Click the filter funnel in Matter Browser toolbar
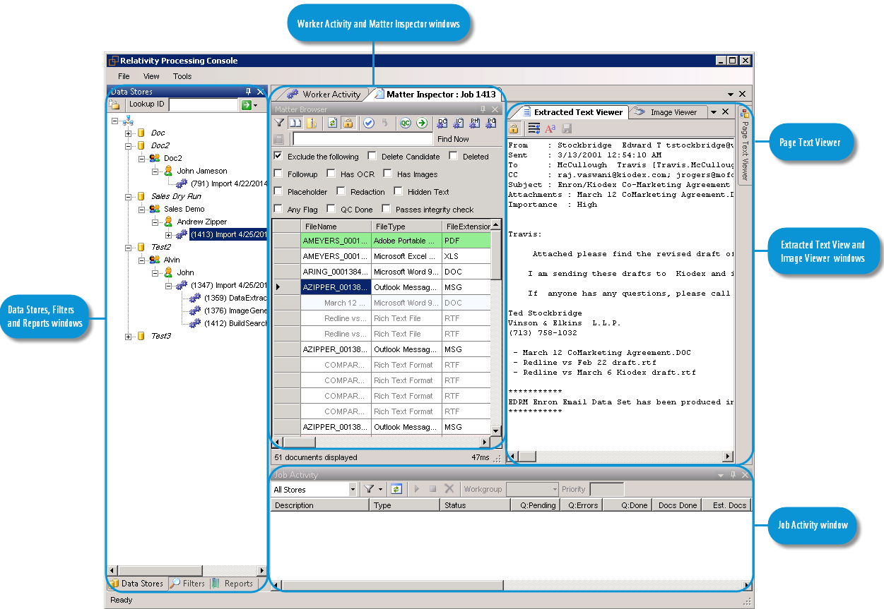This screenshot has height=609, width=884. pos(280,123)
